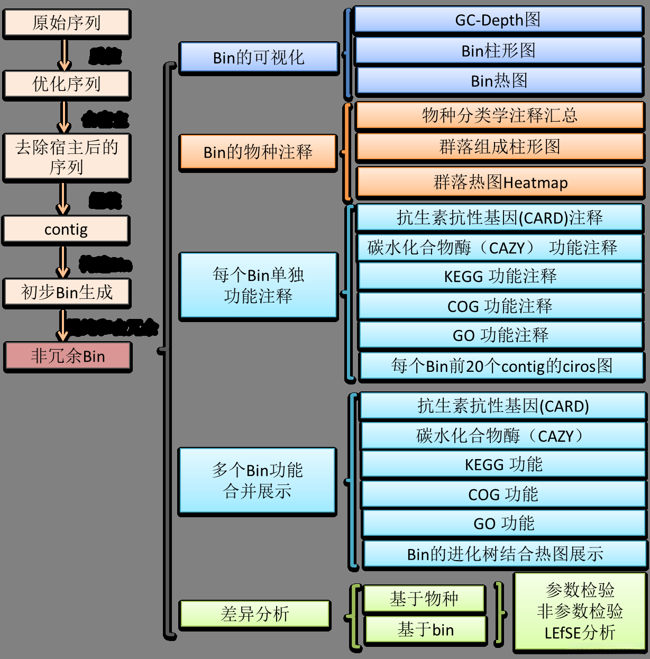Select the 抗生素抗性基因(CARD)注释 box
Screen dimensions: 650x659
tap(500, 217)
